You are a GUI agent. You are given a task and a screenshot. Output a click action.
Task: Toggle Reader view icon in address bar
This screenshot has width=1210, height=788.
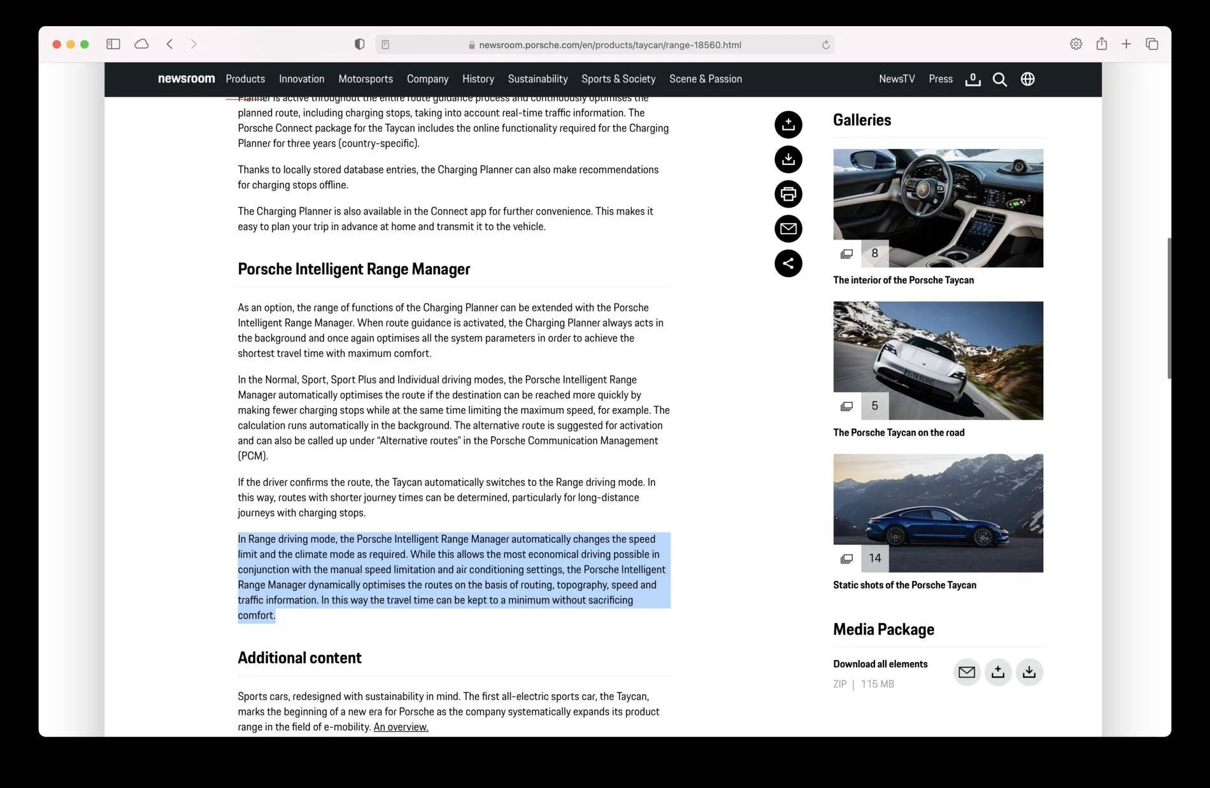[x=385, y=45]
